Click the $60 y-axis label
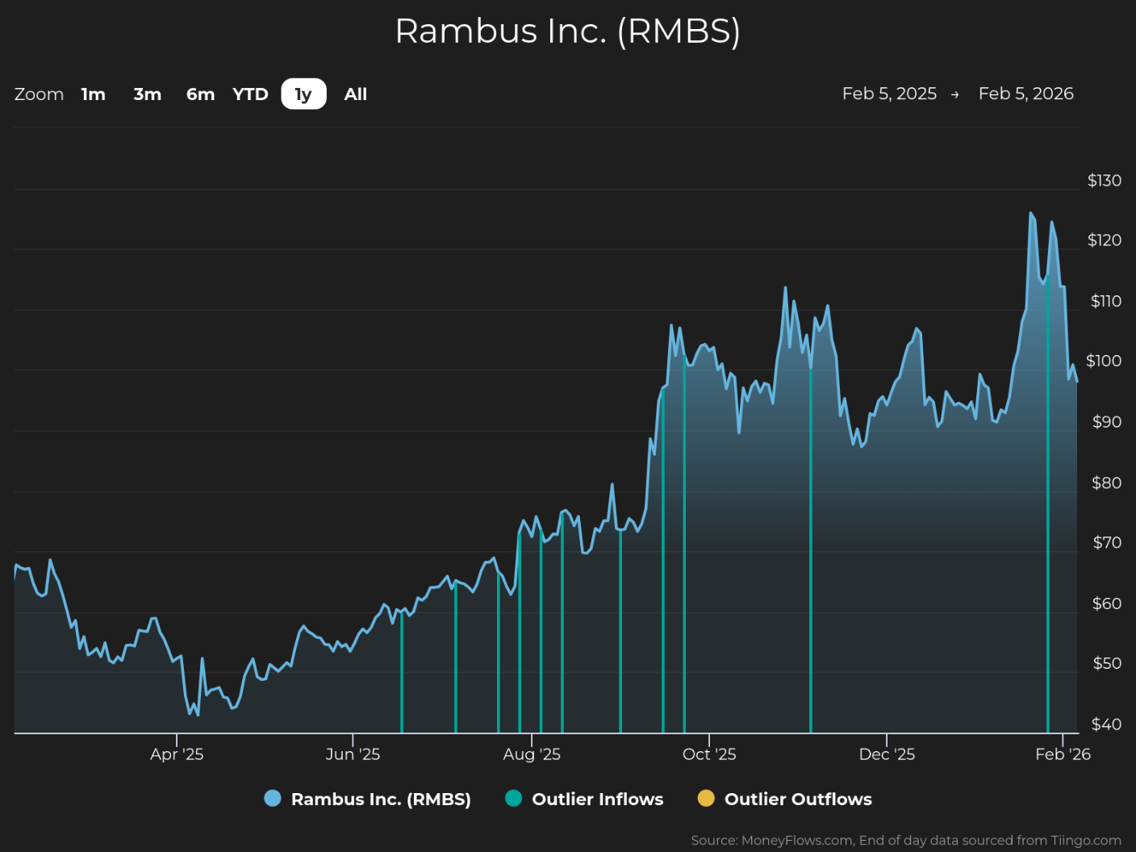 1106,604
